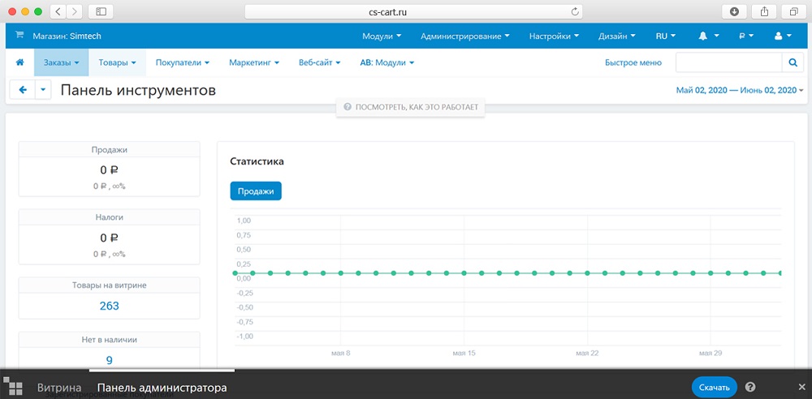Toggle Safari sidebar button
The image size is (812, 399).
tap(101, 11)
